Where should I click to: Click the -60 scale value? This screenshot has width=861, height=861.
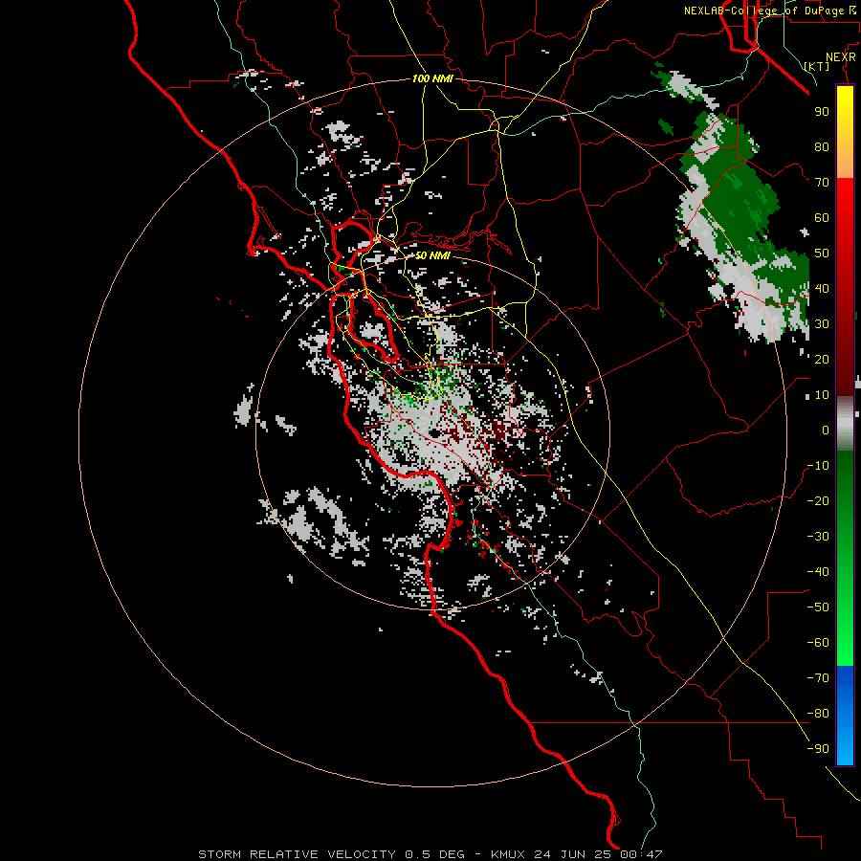(x=818, y=643)
